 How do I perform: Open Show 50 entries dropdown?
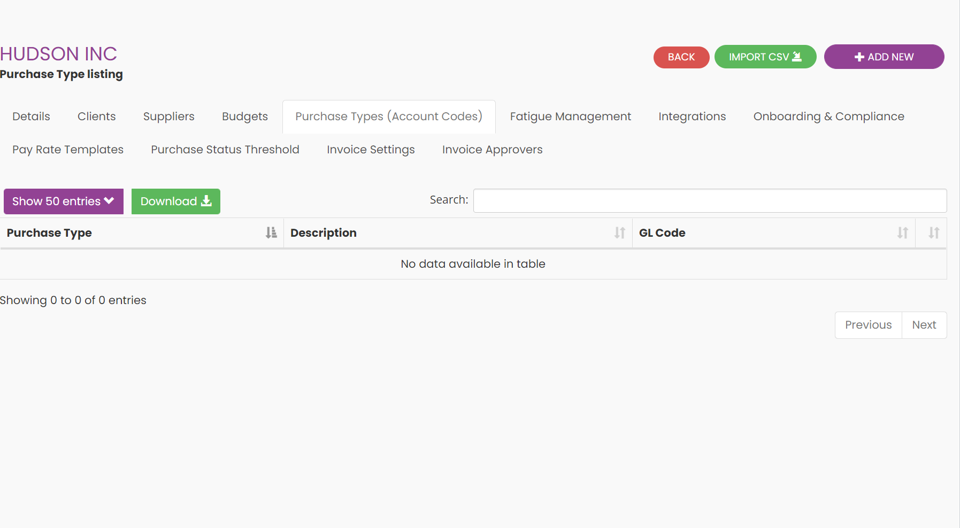pos(64,201)
